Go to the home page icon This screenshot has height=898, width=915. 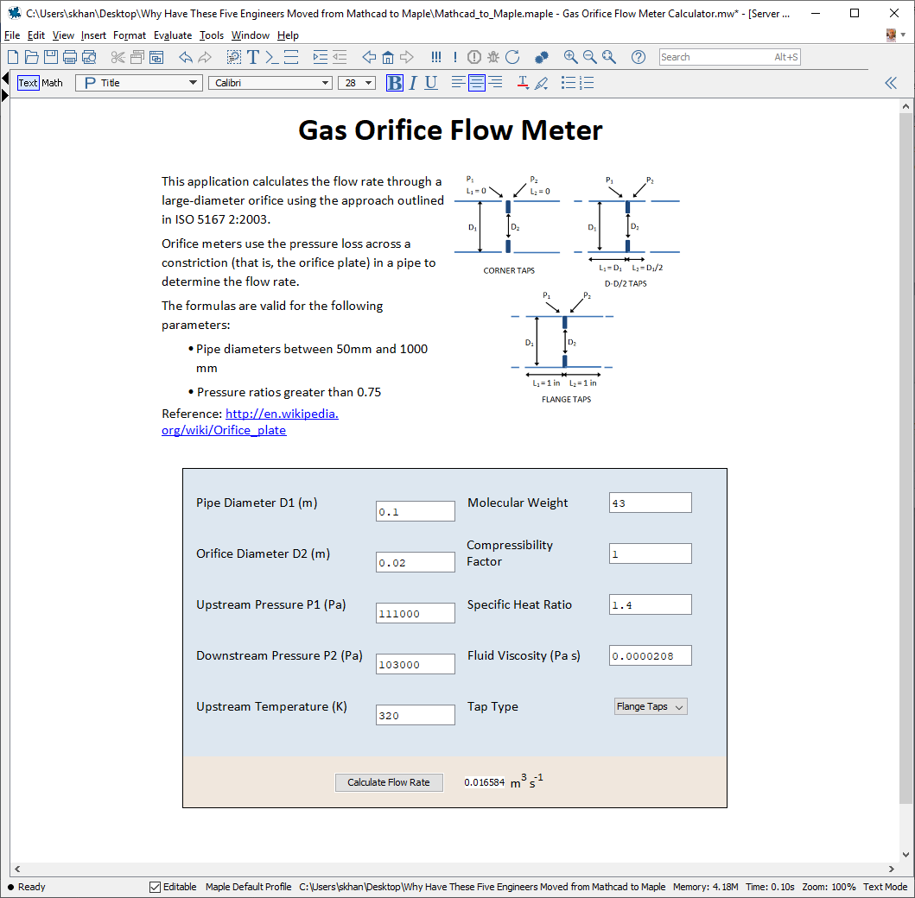(x=388, y=57)
